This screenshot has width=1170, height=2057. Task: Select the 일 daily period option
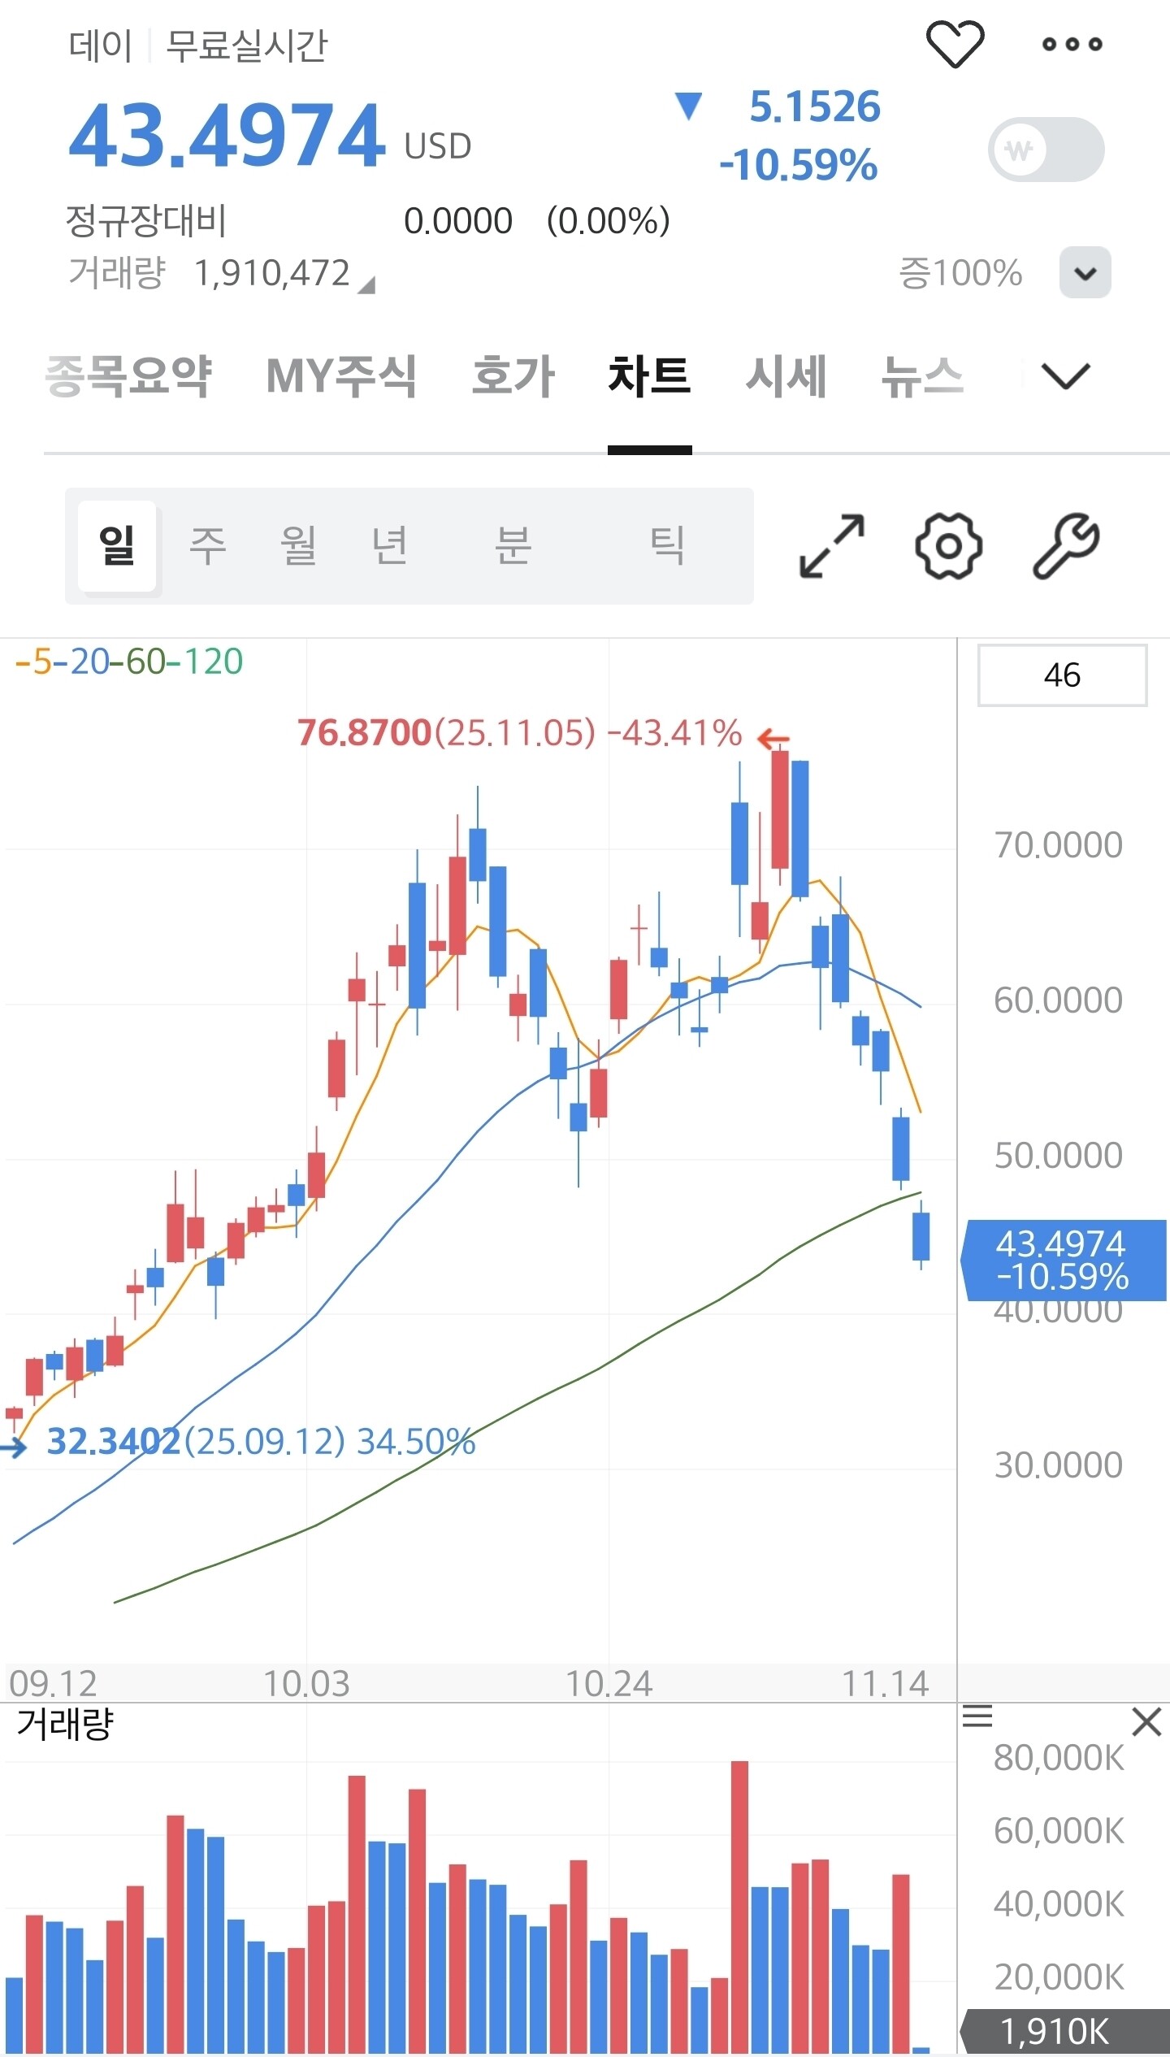[x=117, y=546]
